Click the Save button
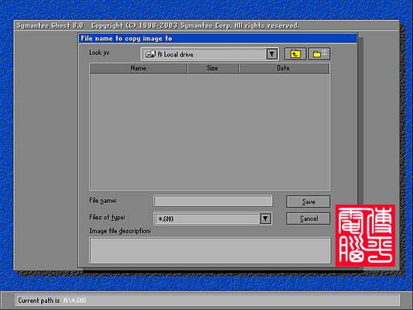The image size is (413, 310). (x=308, y=201)
